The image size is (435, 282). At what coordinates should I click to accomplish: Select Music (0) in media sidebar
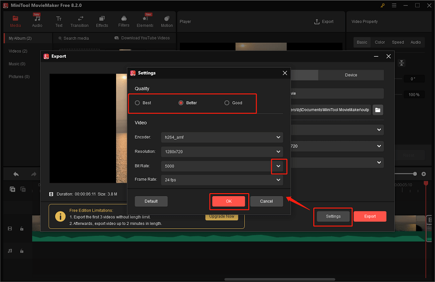point(17,64)
